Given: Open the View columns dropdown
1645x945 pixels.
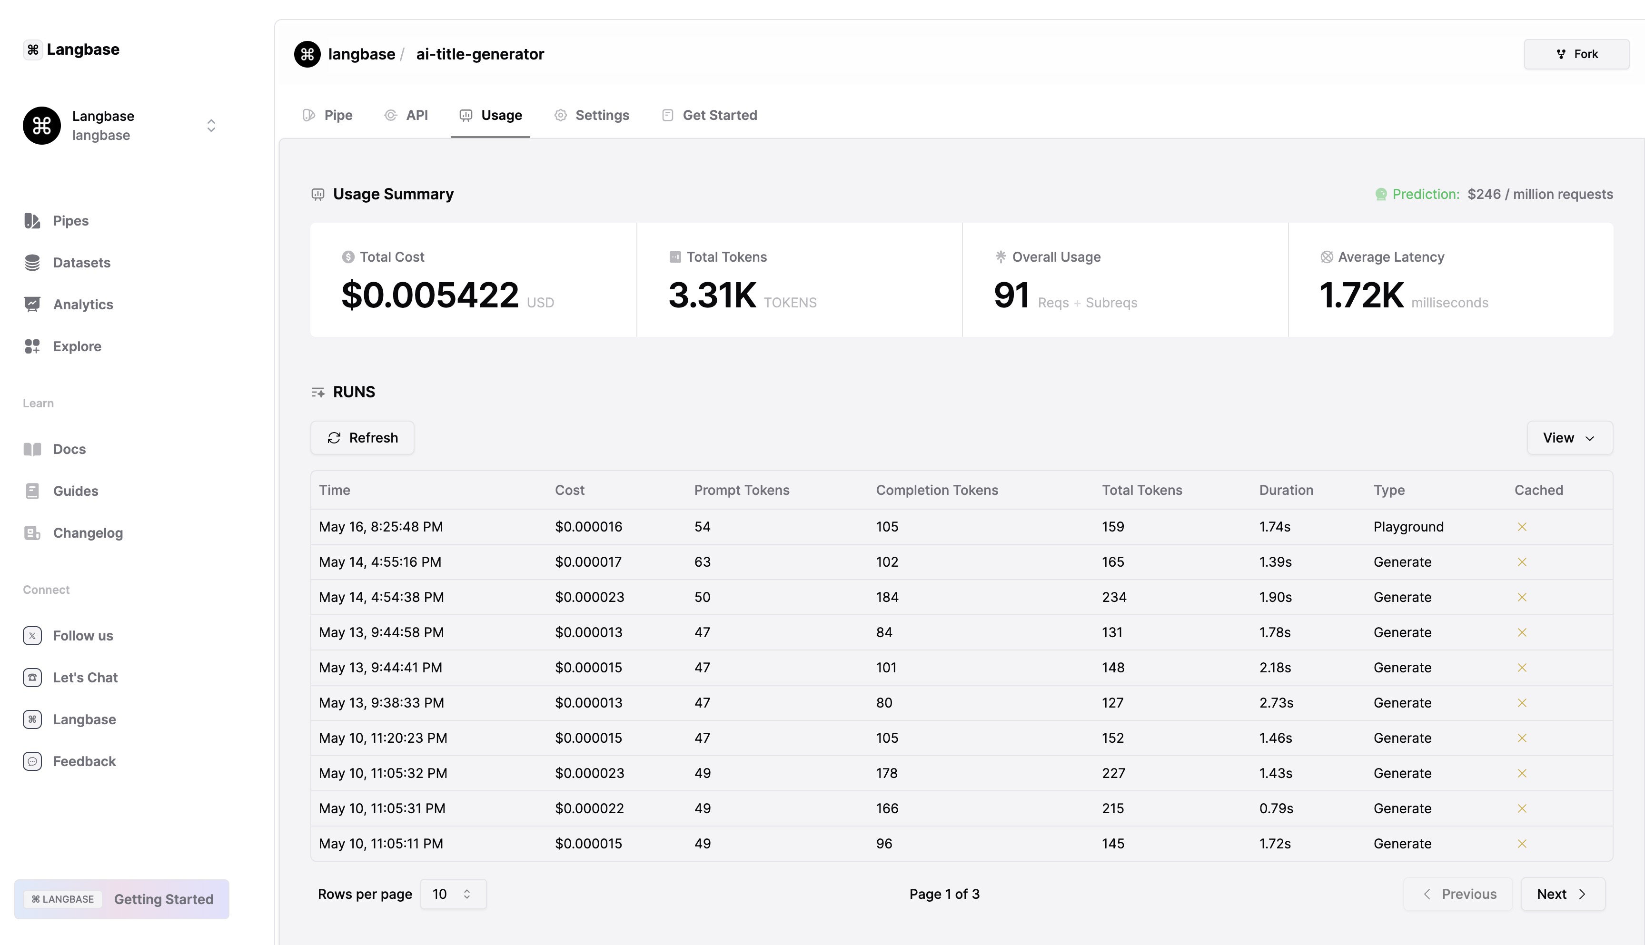Looking at the screenshot, I should (1569, 438).
